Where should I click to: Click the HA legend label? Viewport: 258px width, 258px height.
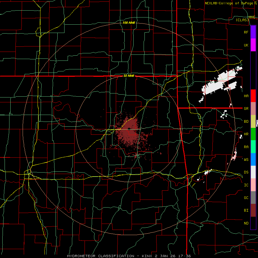pyautogui.click(x=246, y=96)
